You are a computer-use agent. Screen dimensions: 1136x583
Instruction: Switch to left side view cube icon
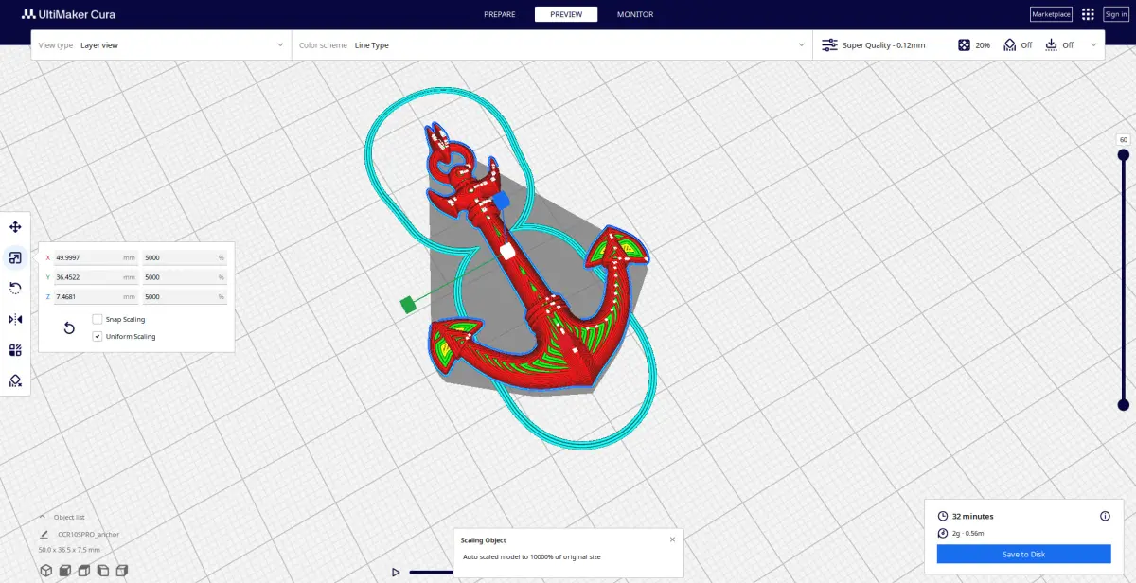pos(102,571)
